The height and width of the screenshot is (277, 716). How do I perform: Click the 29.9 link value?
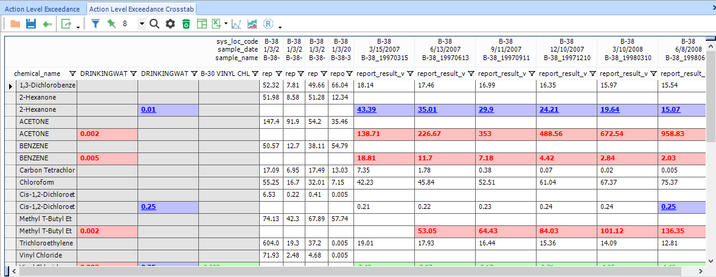pos(486,109)
